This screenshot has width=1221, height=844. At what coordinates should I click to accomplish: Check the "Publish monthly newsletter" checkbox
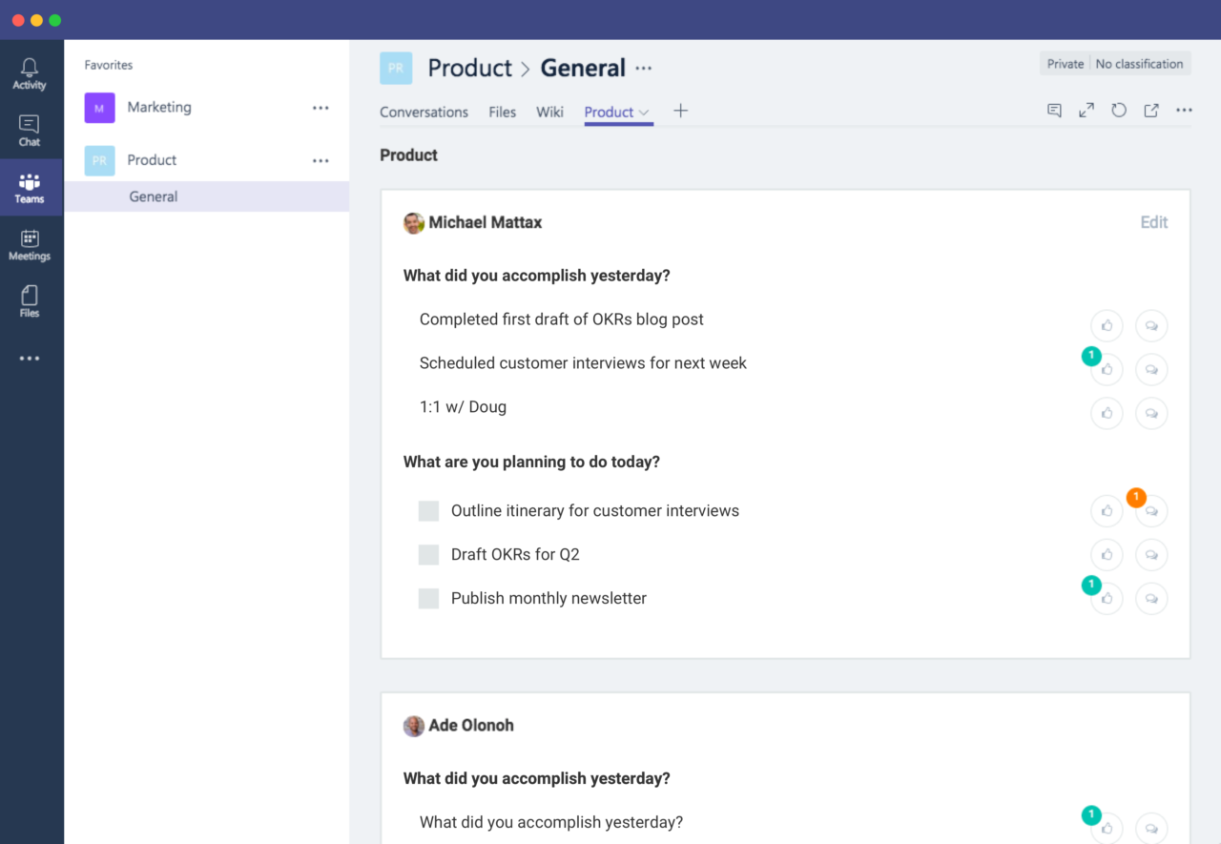pyautogui.click(x=428, y=598)
